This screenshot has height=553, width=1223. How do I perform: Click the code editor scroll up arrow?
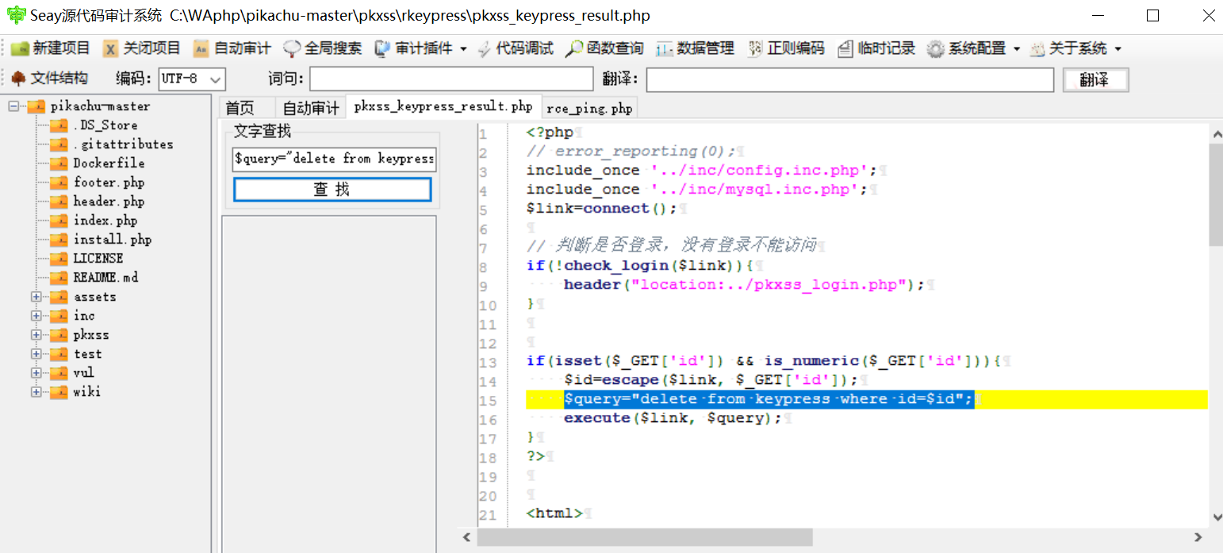(1215, 135)
